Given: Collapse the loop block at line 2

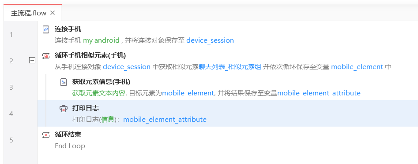Looking at the screenshot, I should click(x=32, y=61).
